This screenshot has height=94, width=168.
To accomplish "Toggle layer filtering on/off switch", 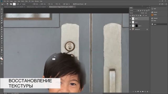I will click(x=149, y=10).
